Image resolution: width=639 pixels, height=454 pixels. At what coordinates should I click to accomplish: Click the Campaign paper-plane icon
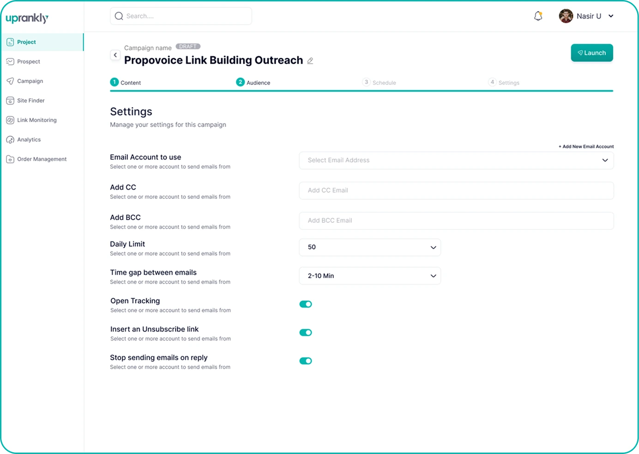(x=10, y=81)
